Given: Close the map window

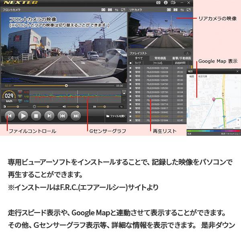Looking at the screenshot, I should click(237, 71).
